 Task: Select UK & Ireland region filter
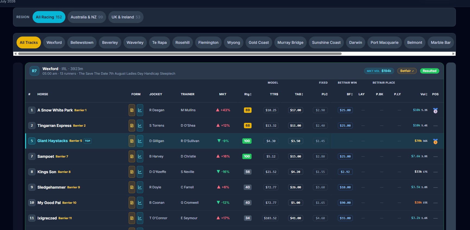pyautogui.click(x=126, y=17)
